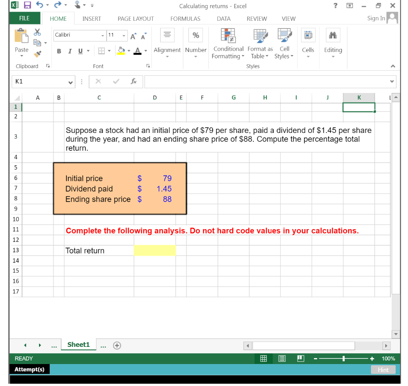Click the Cut (scissors) icon

point(37,32)
